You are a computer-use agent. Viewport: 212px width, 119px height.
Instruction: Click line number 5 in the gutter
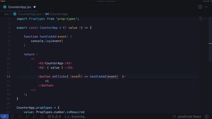(x=9, y=37)
